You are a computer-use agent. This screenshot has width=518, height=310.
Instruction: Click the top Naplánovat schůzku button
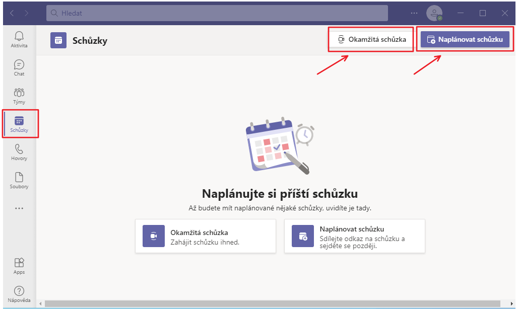[x=465, y=39]
